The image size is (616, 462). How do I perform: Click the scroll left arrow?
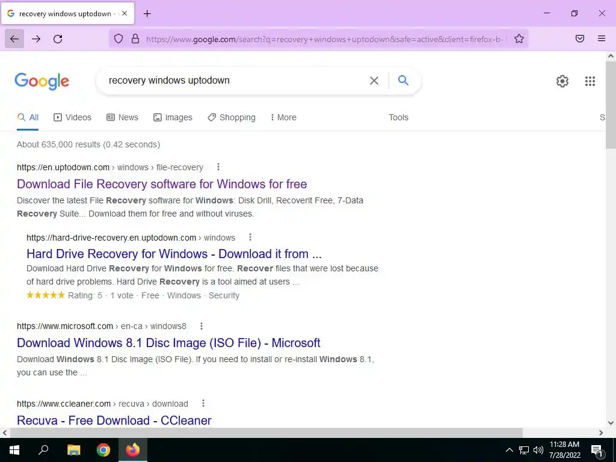(x=5, y=433)
